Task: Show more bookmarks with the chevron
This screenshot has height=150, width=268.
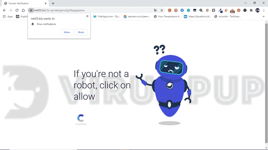Action: (264, 16)
